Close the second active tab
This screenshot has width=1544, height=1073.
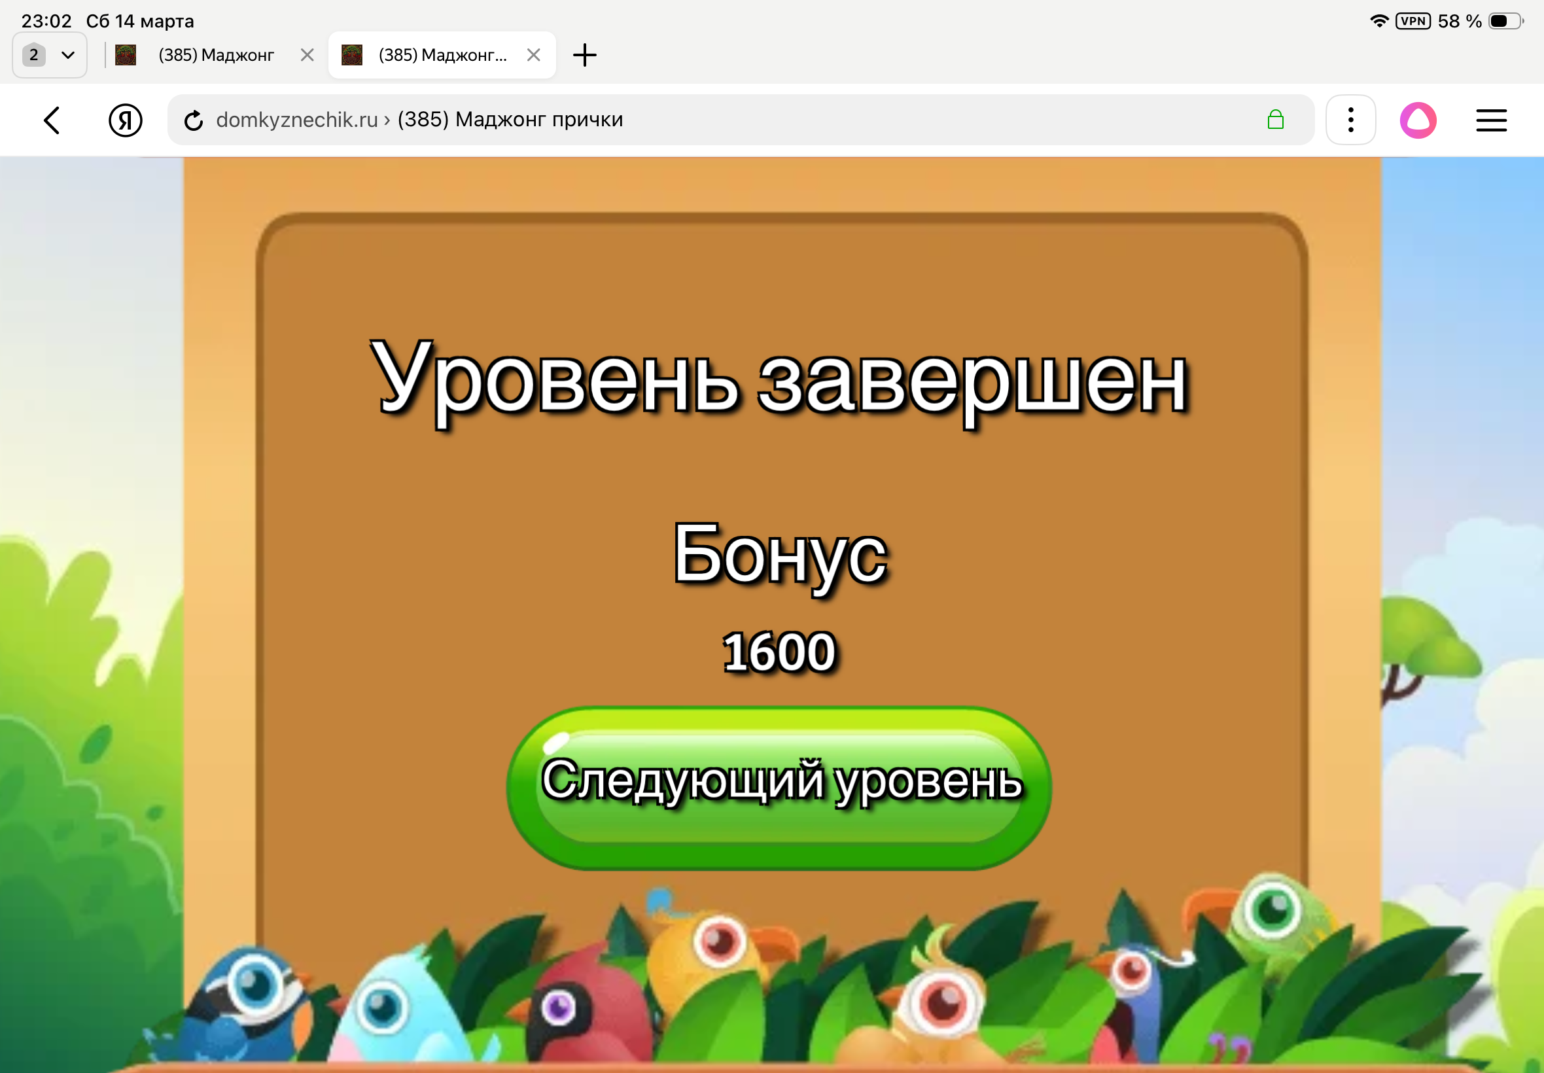click(x=534, y=55)
